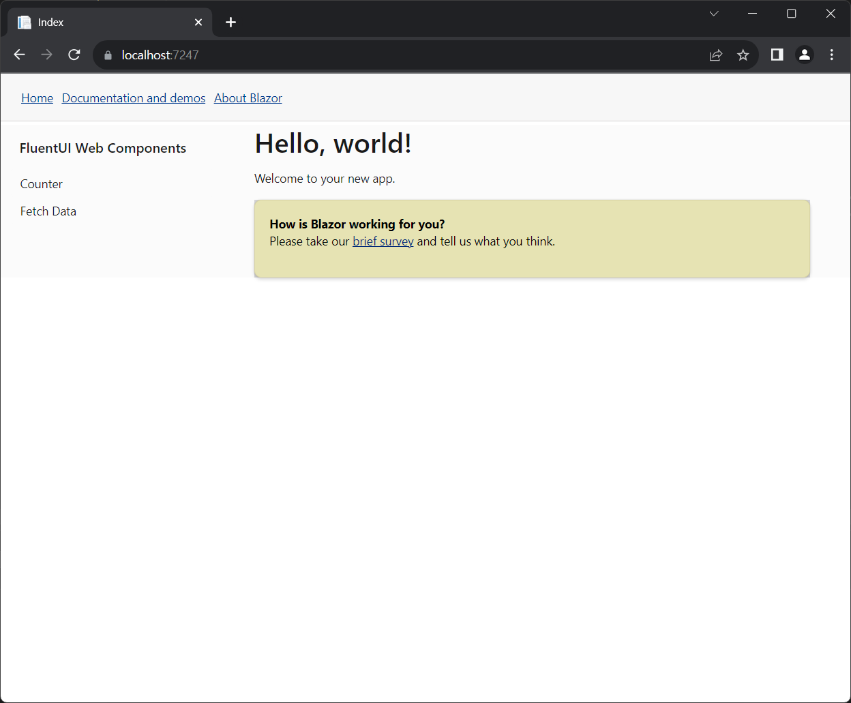
Task: Open the About Blazor link
Action: coord(248,98)
